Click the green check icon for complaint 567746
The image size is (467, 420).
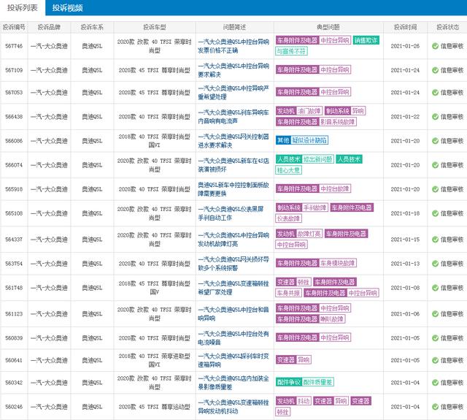pos(435,46)
